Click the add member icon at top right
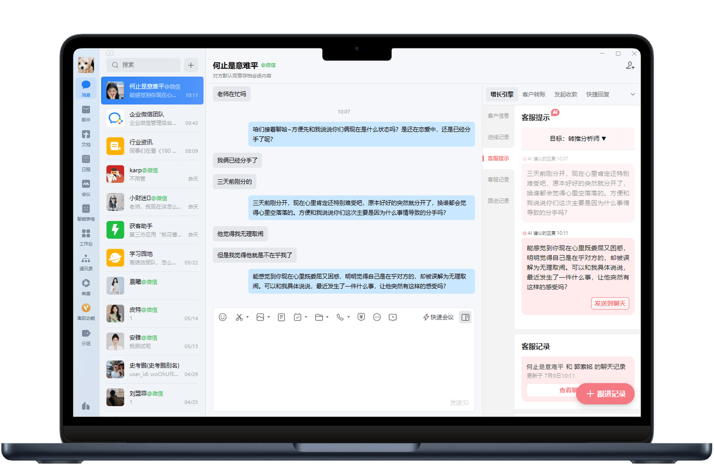This screenshot has width=714, height=465. [630, 65]
